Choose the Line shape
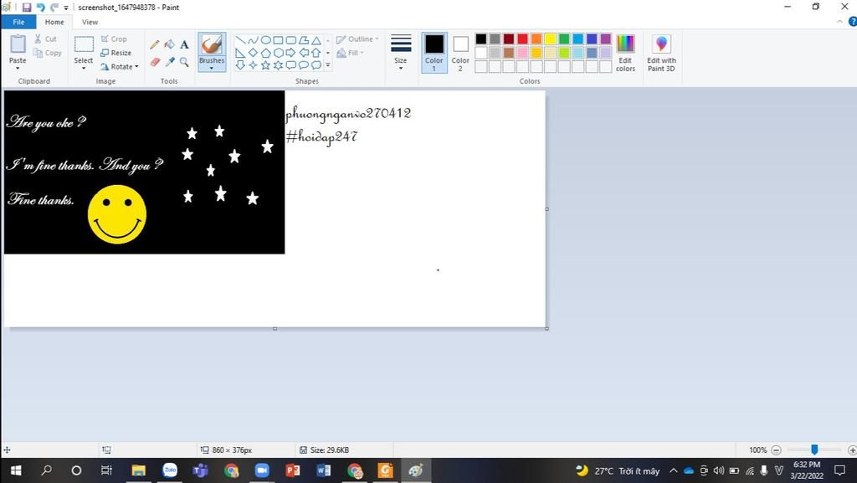Image resolution: width=857 pixels, height=483 pixels. click(x=240, y=40)
